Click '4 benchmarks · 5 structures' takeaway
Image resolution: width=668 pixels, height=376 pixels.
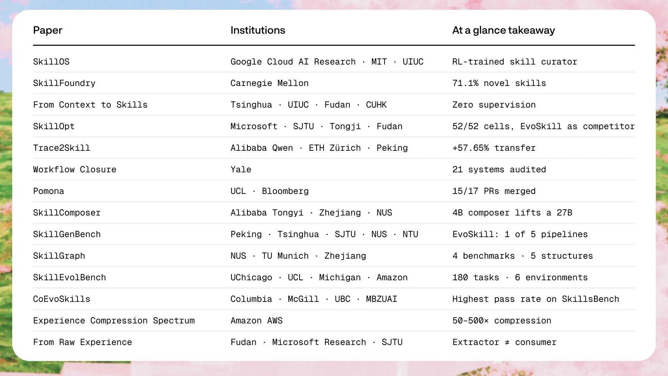pyautogui.click(x=523, y=256)
